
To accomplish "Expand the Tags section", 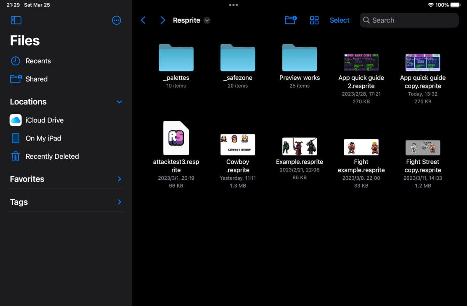I will point(119,202).
